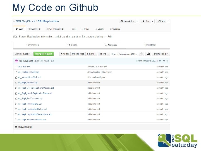
Task: Open the SQLReplication repository link
Action: click(48, 21)
